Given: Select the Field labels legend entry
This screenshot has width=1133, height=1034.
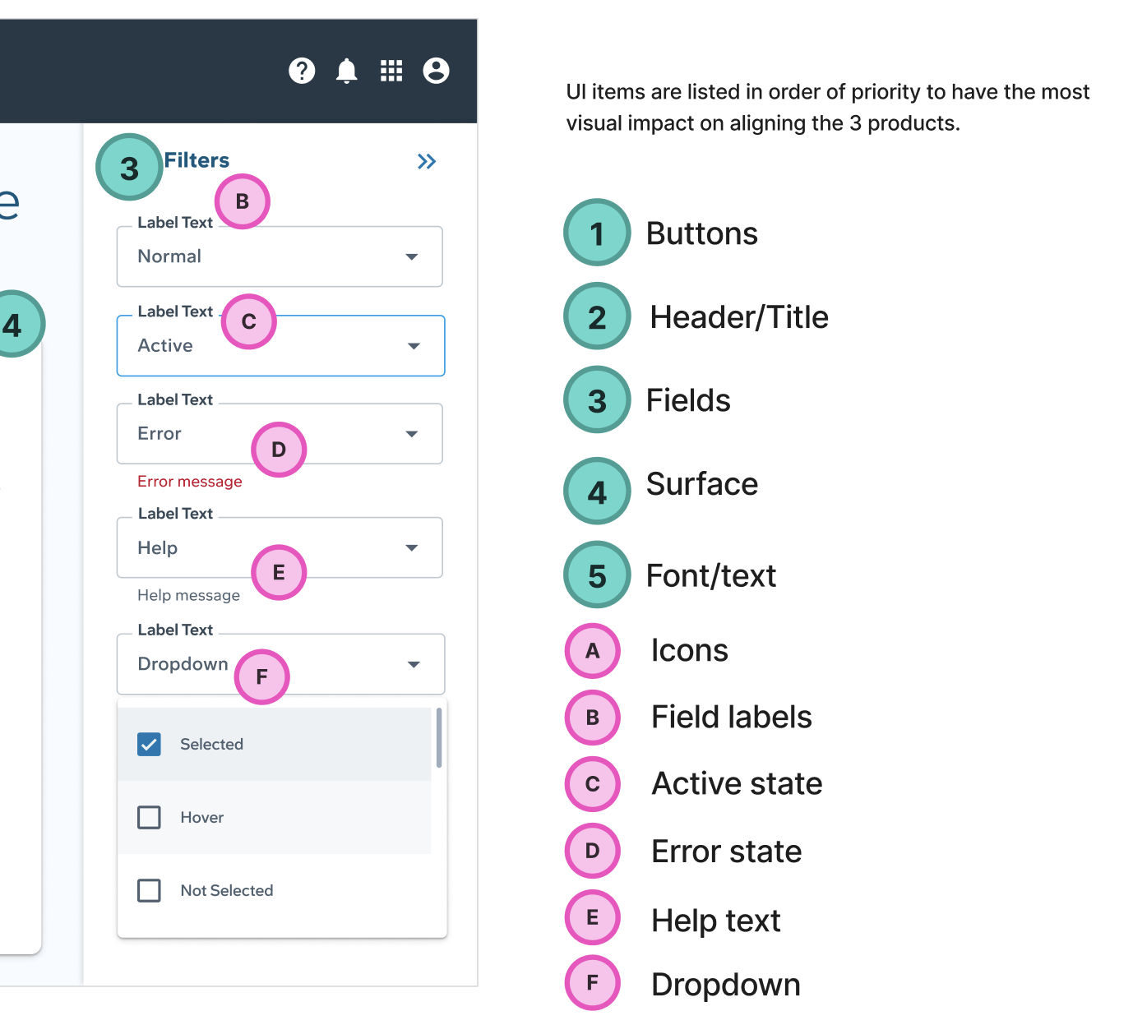Looking at the screenshot, I should (x=732, y=717).
